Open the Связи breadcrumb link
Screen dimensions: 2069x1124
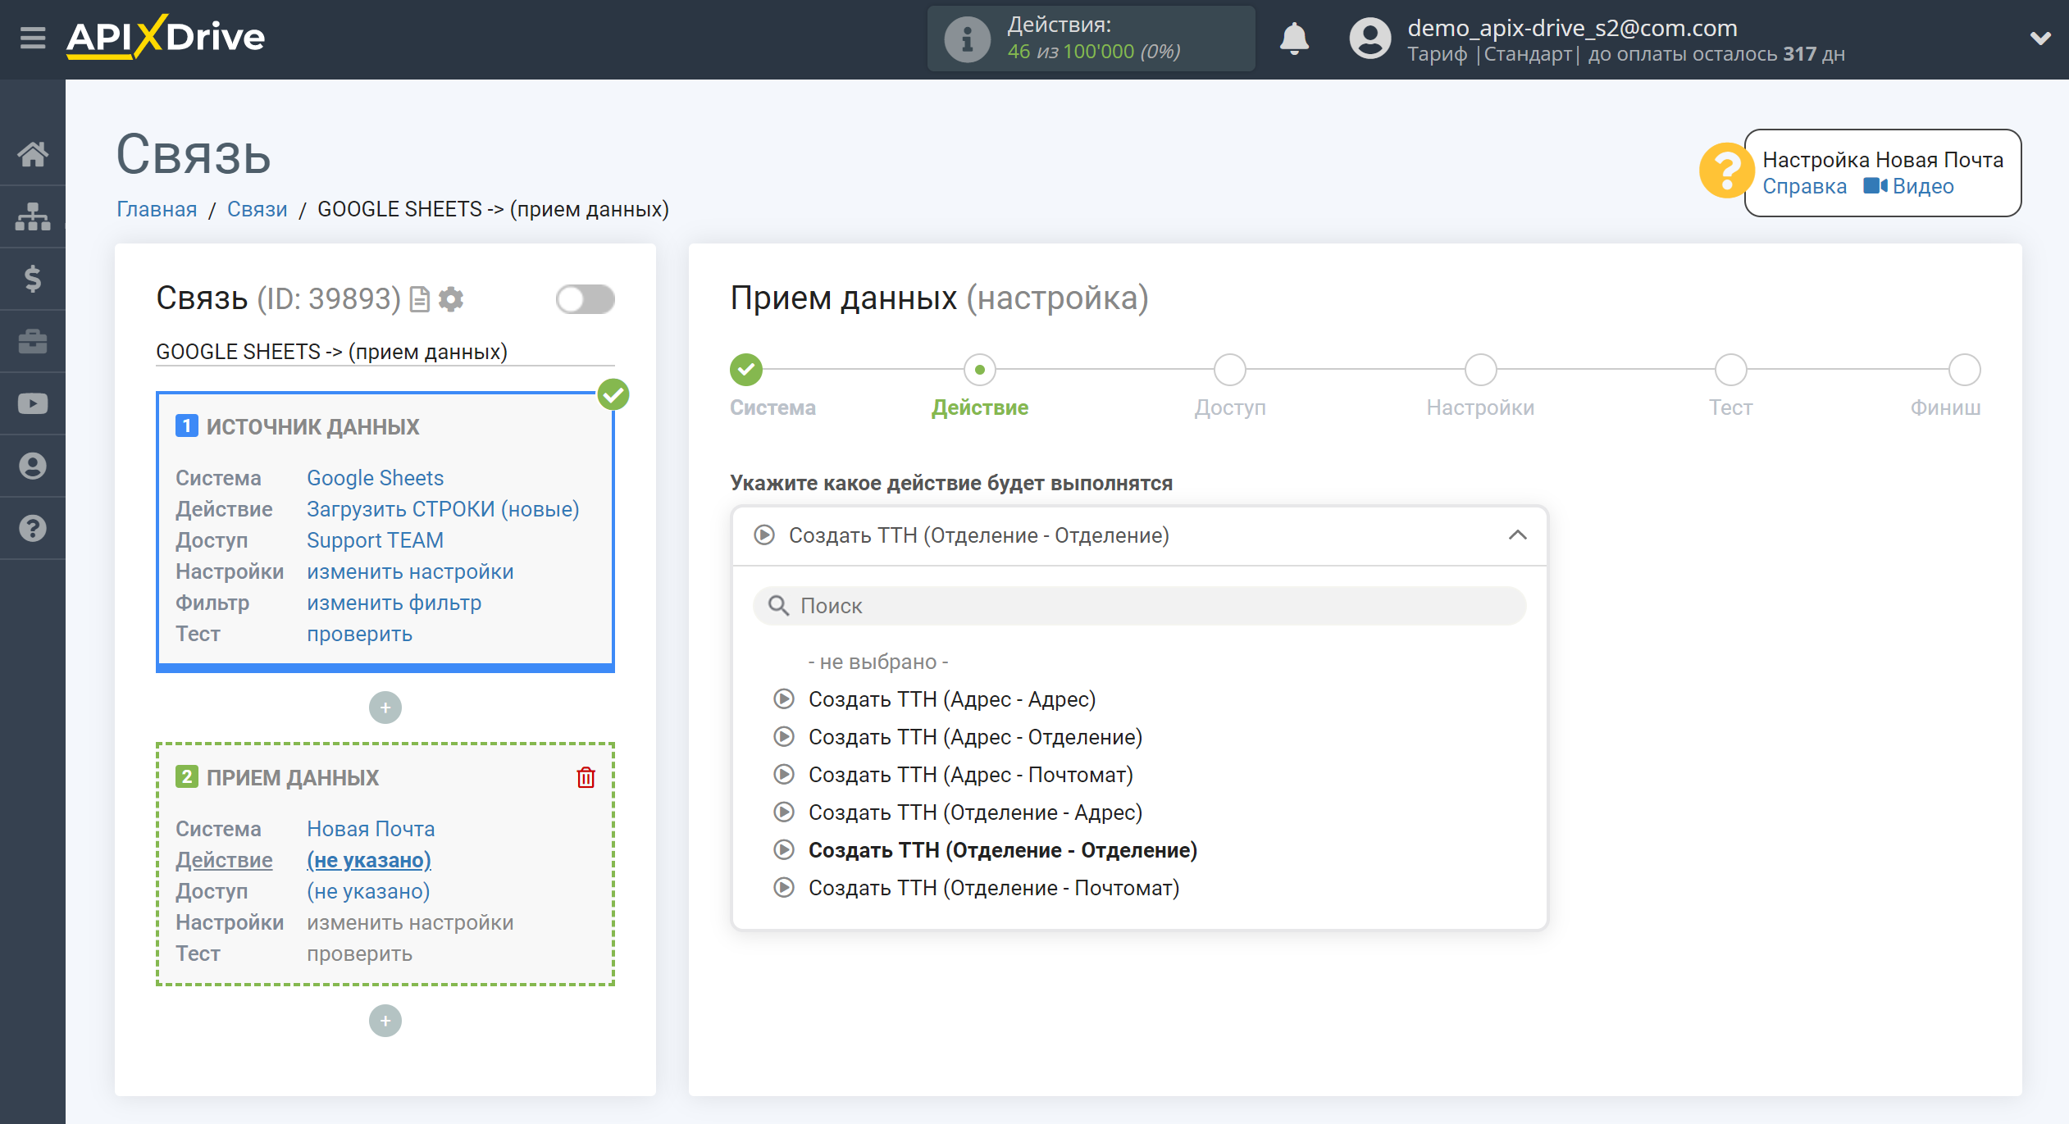point(257,209)
